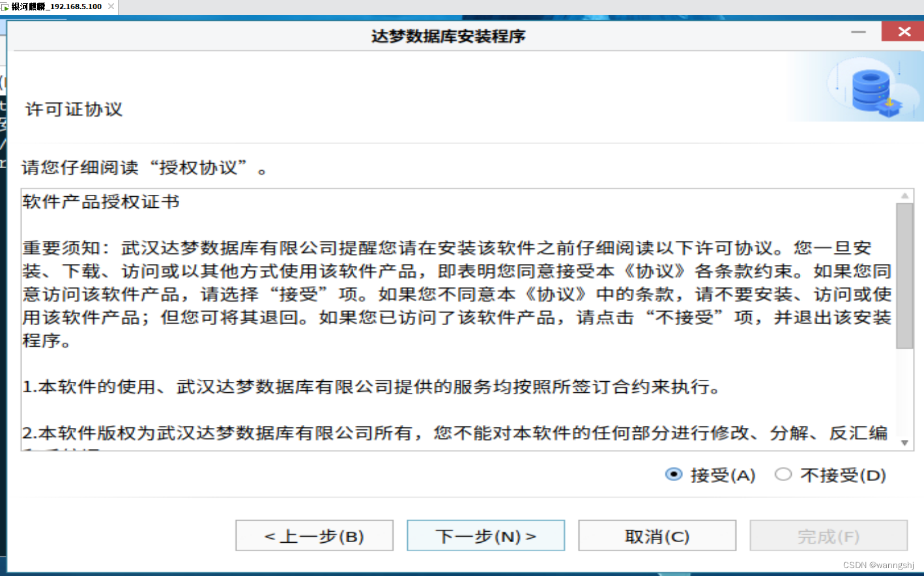Close the 银河麒麟_192.168.5.100 tab

[x=111, y=7]
